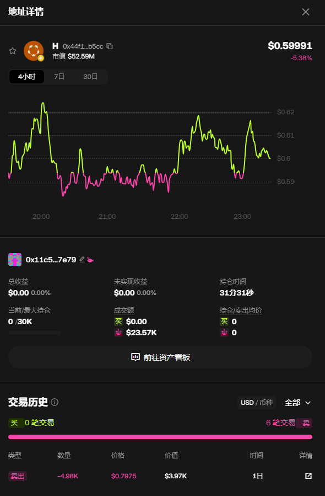
Task: Click the pink sell ratio bar
Action: [x=160, y=437]
